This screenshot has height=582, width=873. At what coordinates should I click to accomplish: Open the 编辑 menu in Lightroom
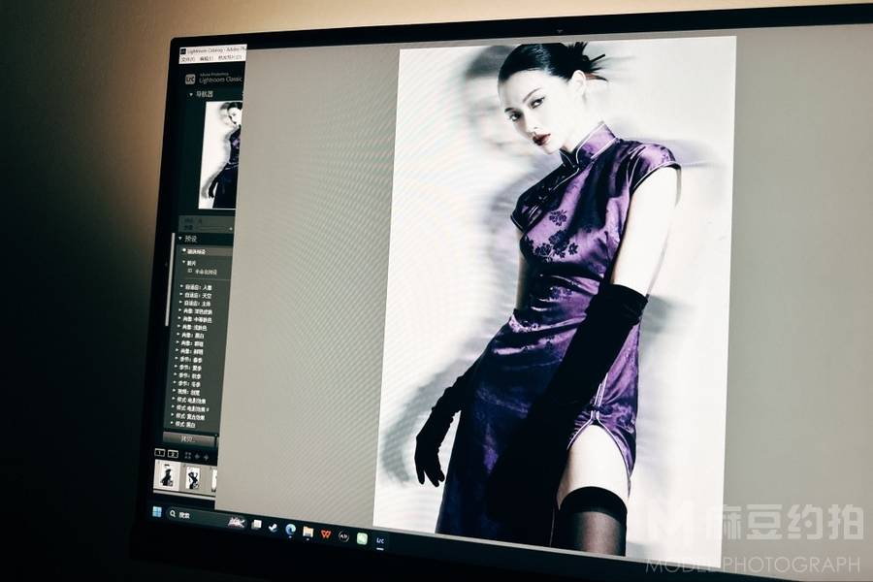(207, 58)
